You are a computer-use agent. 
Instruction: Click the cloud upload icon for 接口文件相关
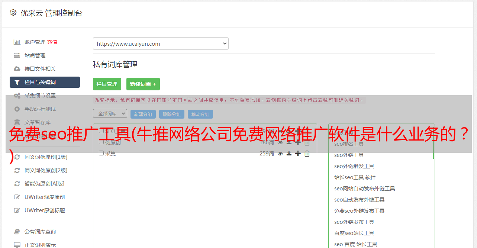click(x=17, y=69)
